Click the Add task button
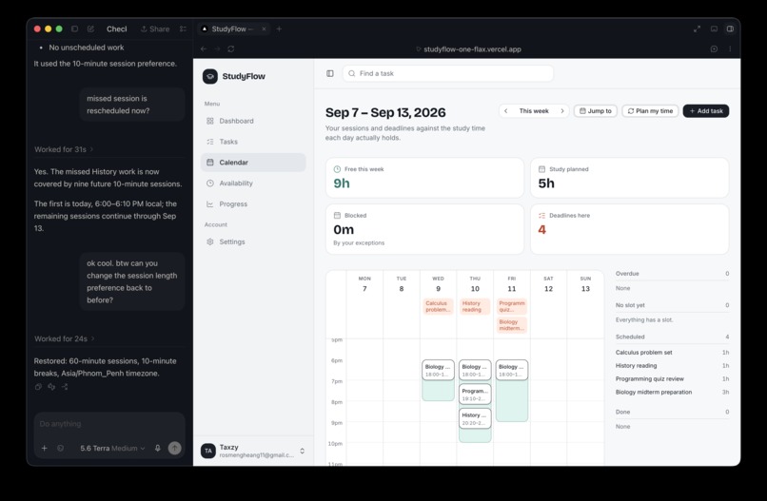The image size is (767, 501). coord(706,111)
